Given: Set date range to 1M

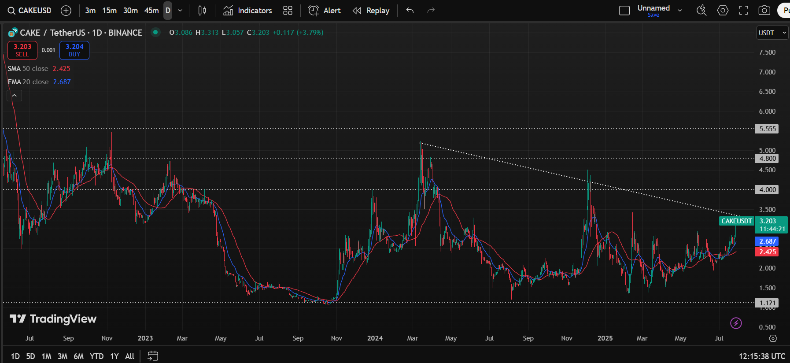Looking at the screenshot, I should pos(46,356).
